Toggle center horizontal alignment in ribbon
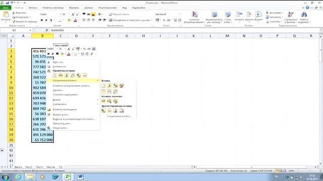The height and width of the screenshot is (181, 323). click(x=89, y=20)
